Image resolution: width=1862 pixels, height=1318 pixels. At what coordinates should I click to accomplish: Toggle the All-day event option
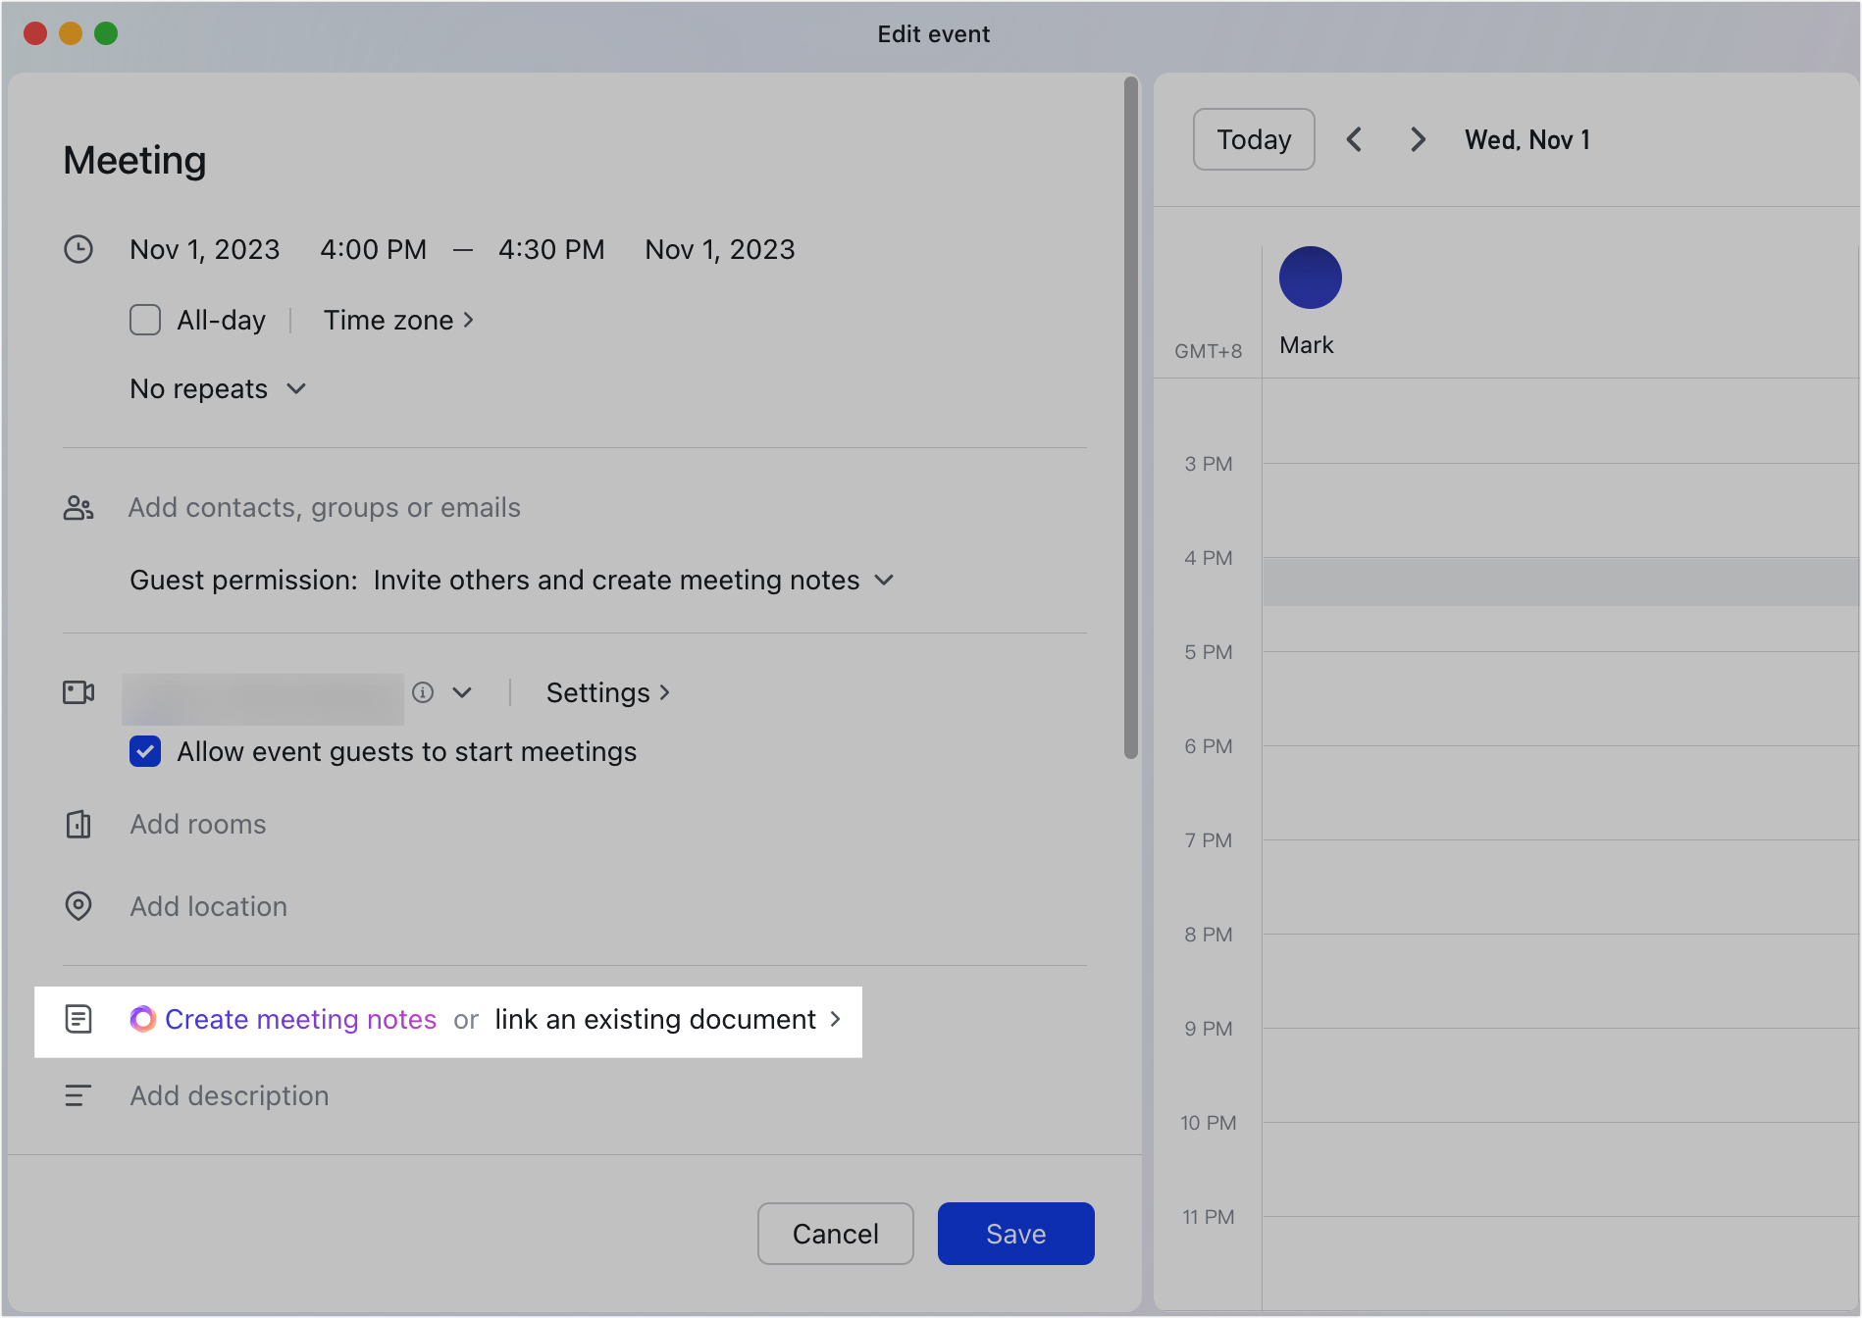pos(144,320)
